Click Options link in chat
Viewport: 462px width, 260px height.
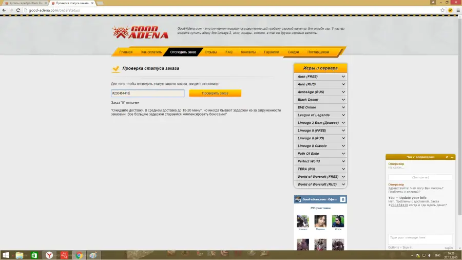[x=393, y=247]
